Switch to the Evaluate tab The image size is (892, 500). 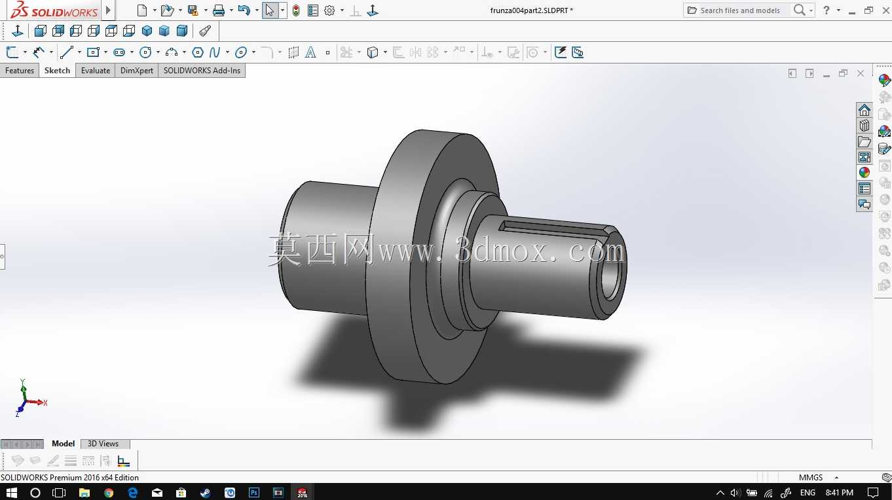coord(96,71)
